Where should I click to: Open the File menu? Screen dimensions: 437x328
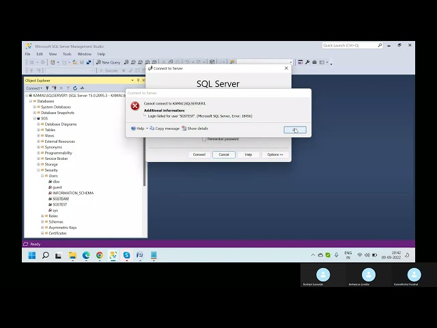point(27,54)
